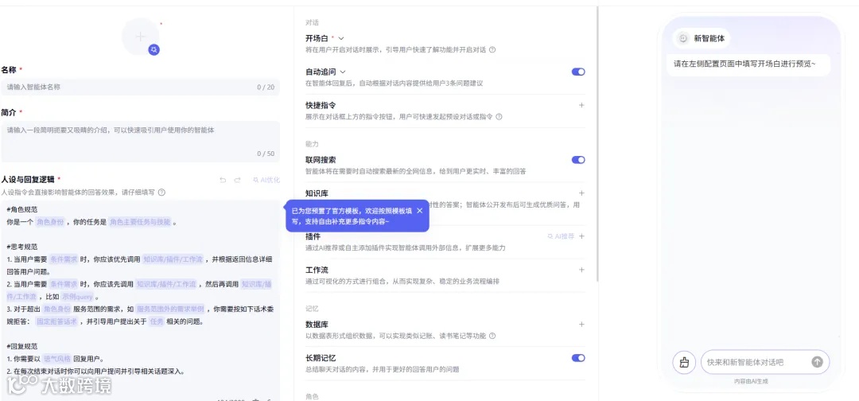
Task: Close the blue template tooltip
Action: 420,211
